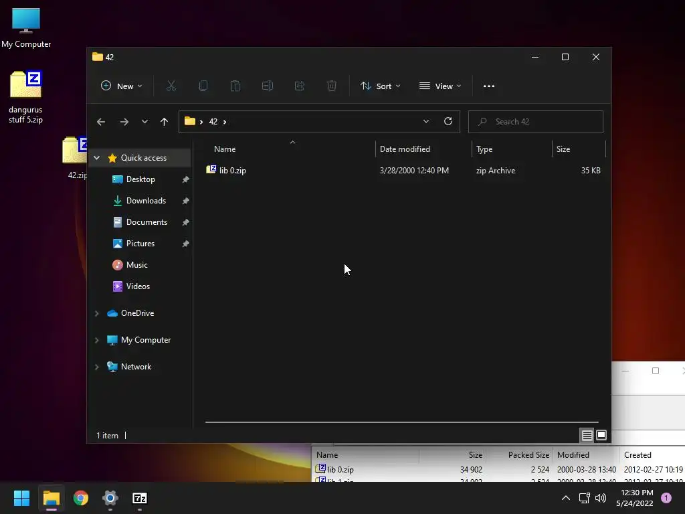
Task: Open the notification badge icon
Action: tap(666, 498)
